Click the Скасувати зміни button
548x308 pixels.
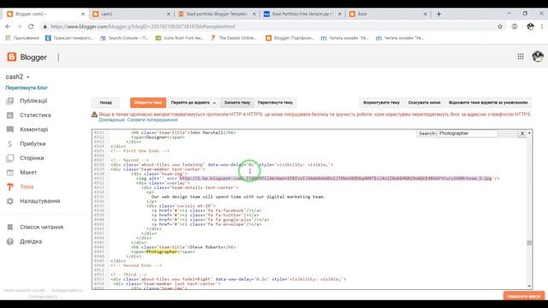[425, 103]
